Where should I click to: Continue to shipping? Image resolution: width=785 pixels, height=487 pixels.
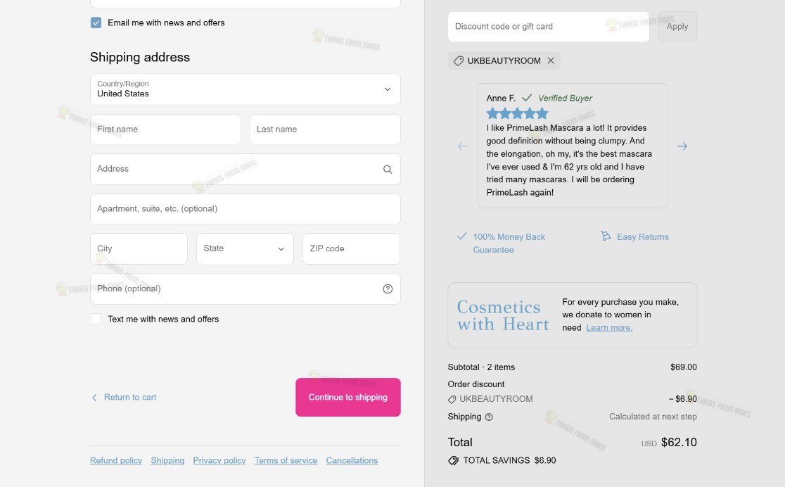(348, 398)
